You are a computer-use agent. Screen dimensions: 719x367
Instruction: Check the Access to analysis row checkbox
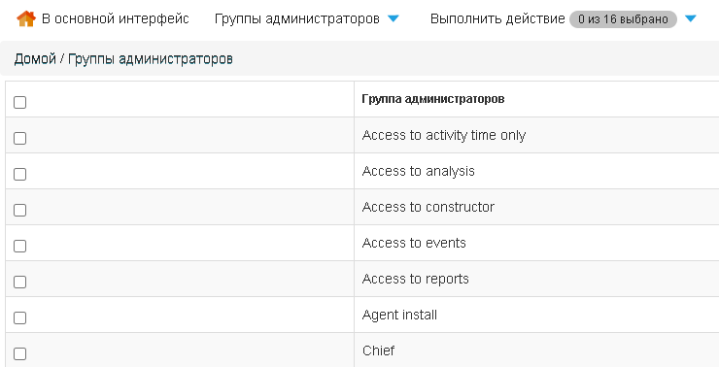(x=19, y=174)
